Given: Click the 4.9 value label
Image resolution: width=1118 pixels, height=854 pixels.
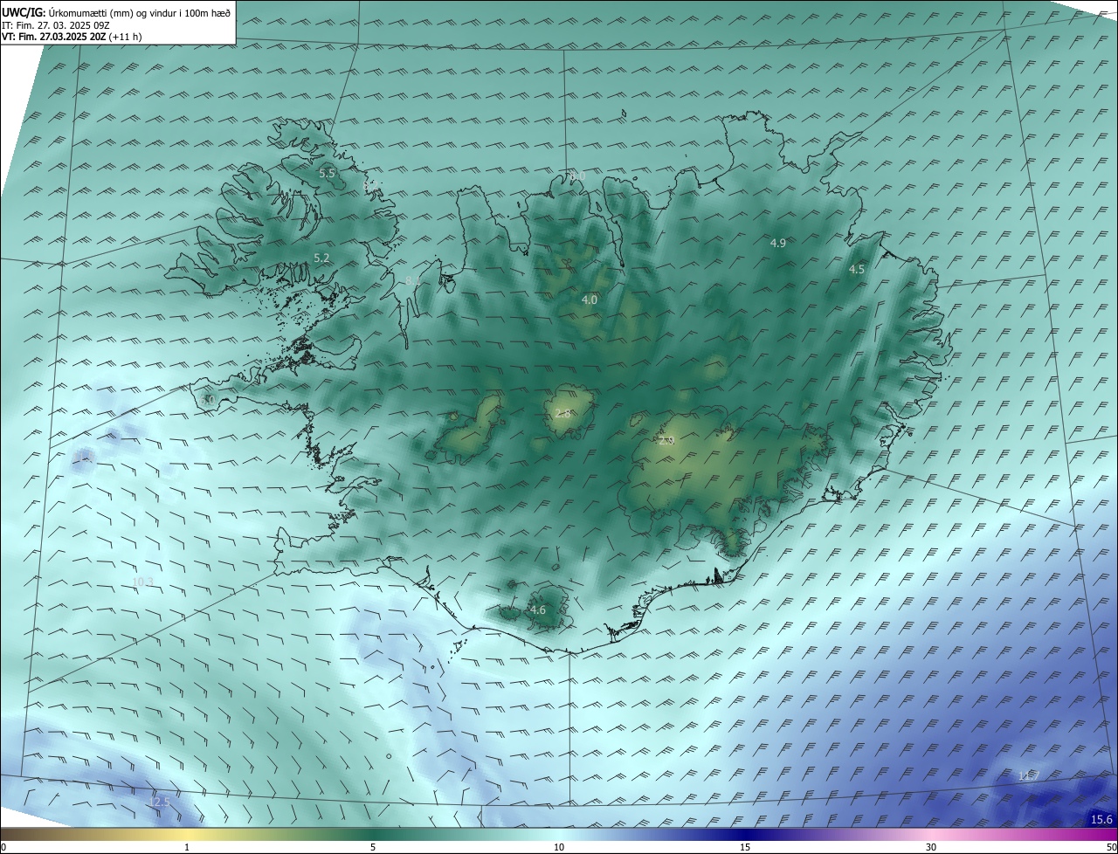Looking at the screenshot, I should (x=777, y=243).
